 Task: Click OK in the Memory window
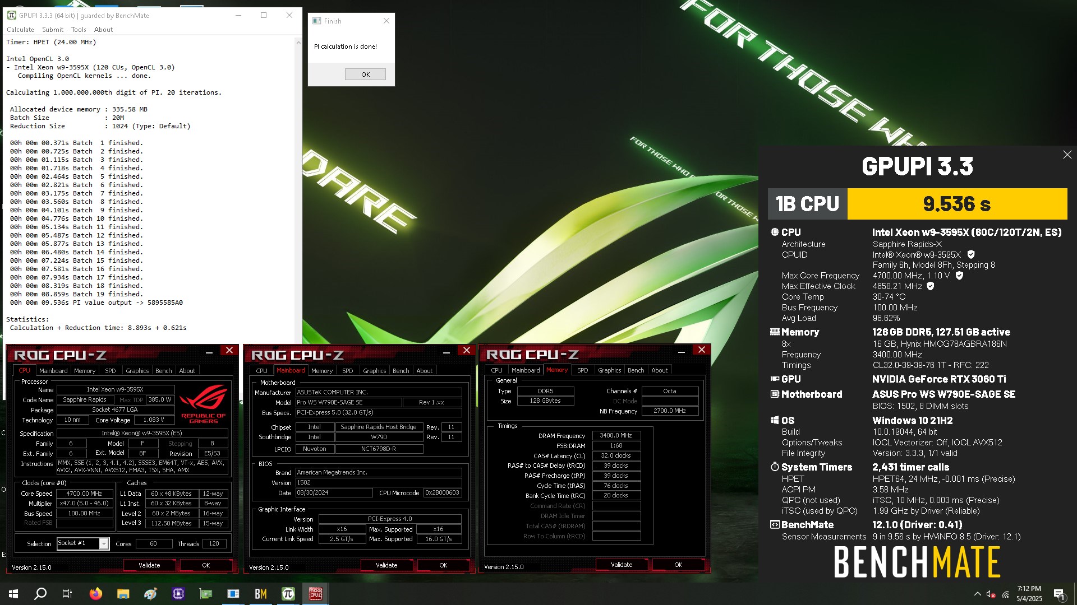[x=678, y=565]
